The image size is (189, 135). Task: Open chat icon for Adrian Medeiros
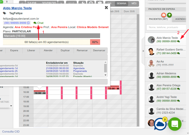tap(179, 77)
